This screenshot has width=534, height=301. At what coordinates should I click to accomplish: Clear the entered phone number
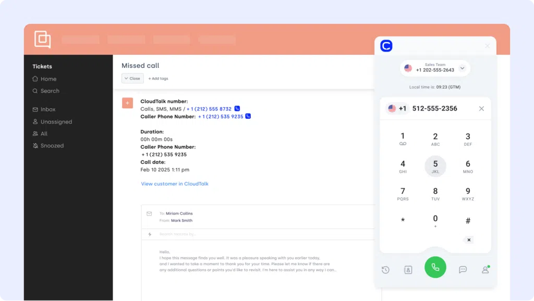coord(481,108)
